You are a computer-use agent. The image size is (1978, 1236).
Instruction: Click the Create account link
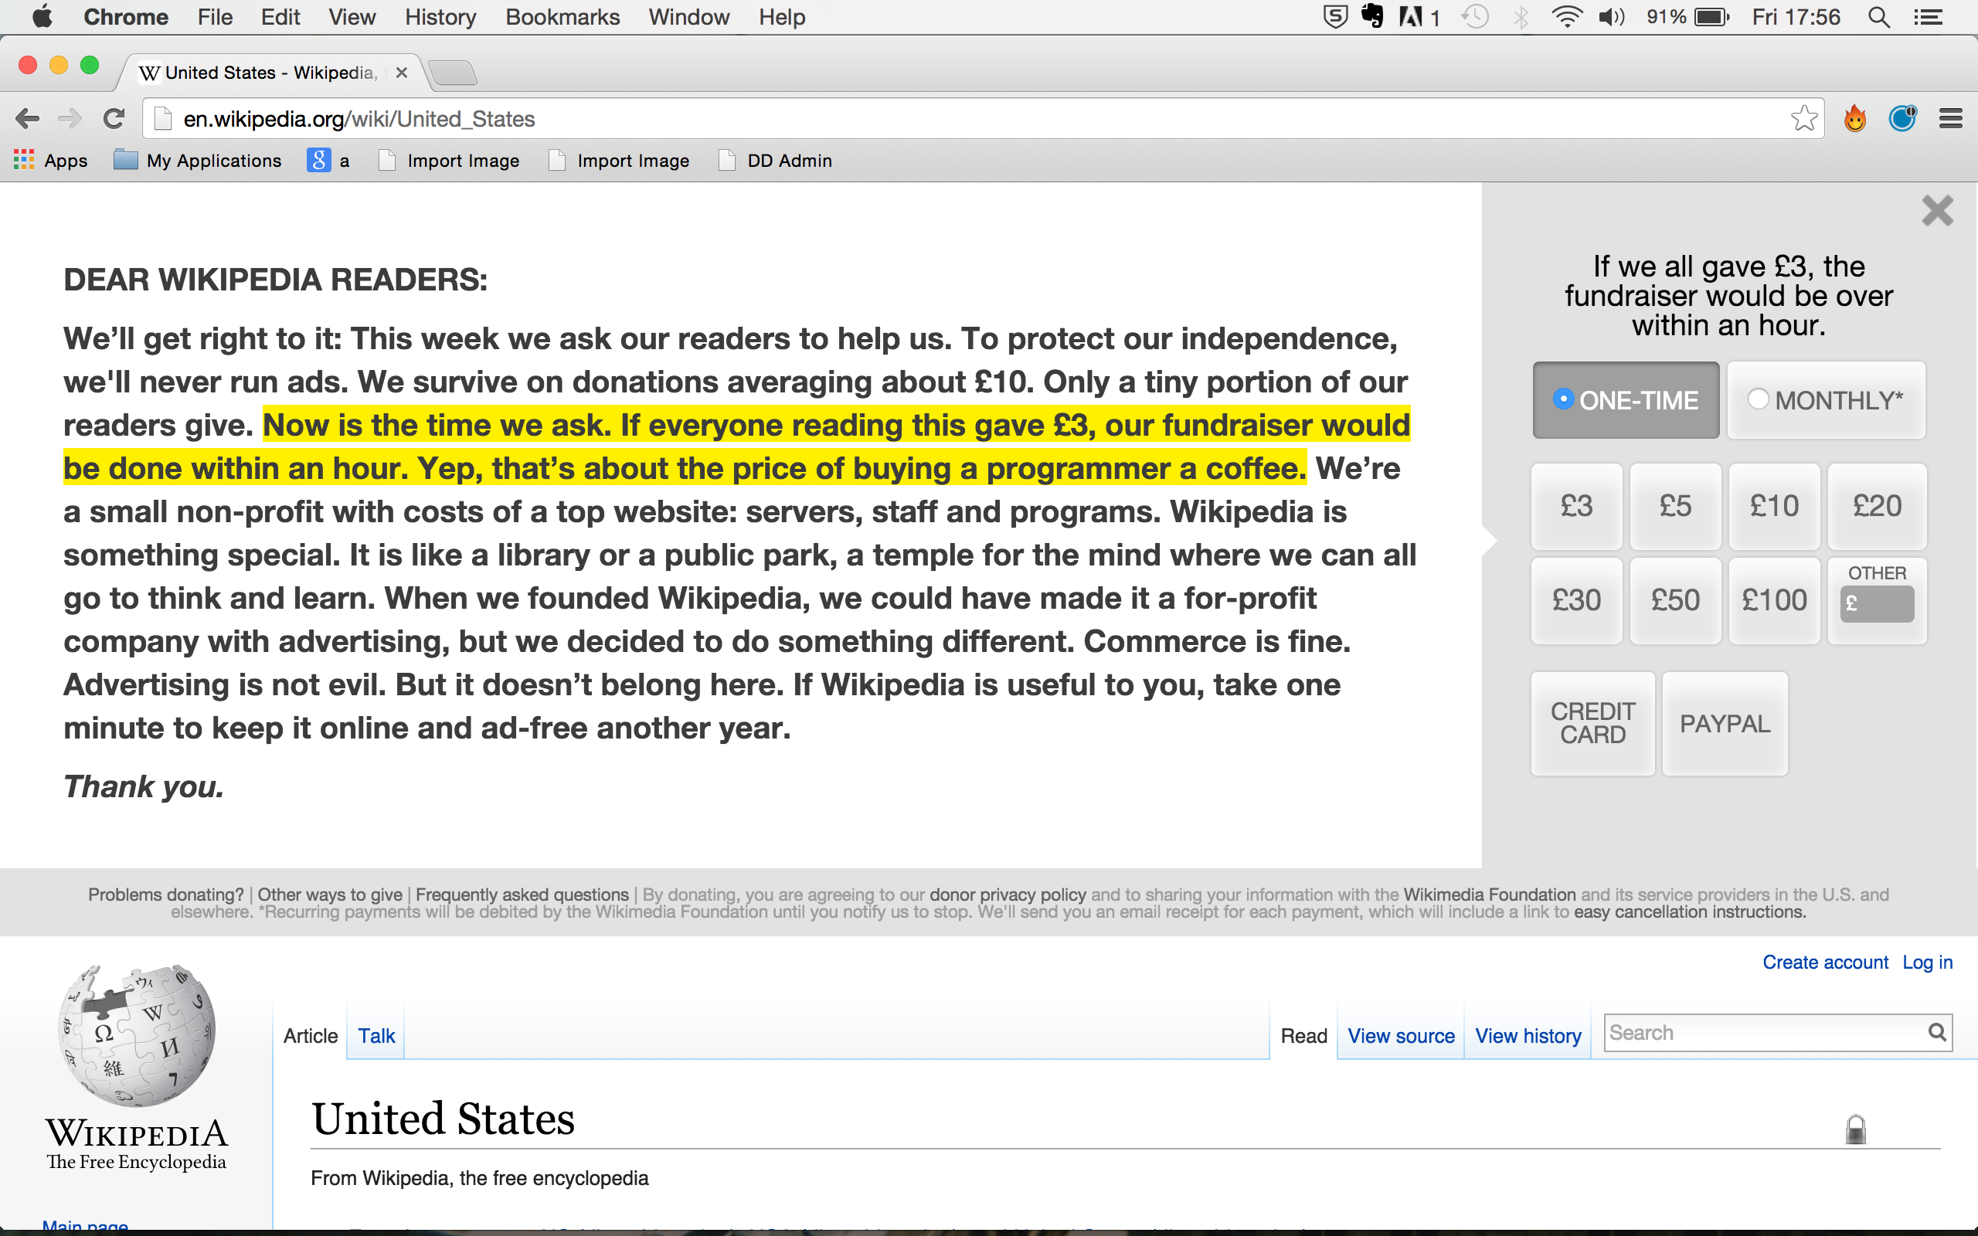[1825, 963]
